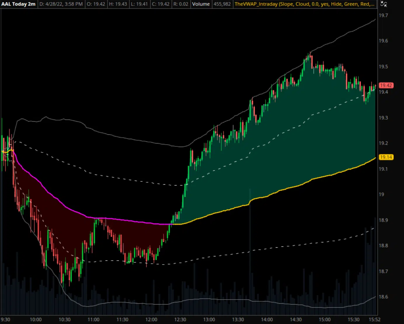The width and height of the screenshot is (404, 324).
Task: Click the red 19.42 last price bubble
Action: [386, 85]
